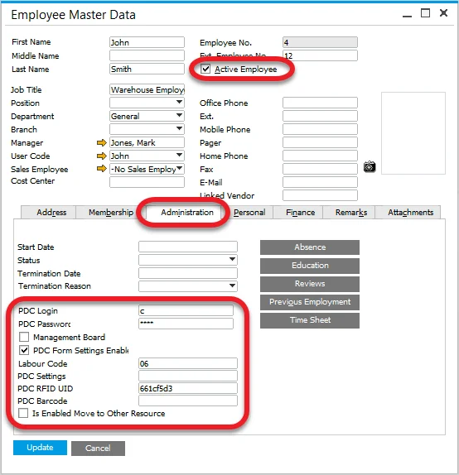Click the Time Sheet button
The width and height of the screenshot is (459, 475).
[310, 320]
